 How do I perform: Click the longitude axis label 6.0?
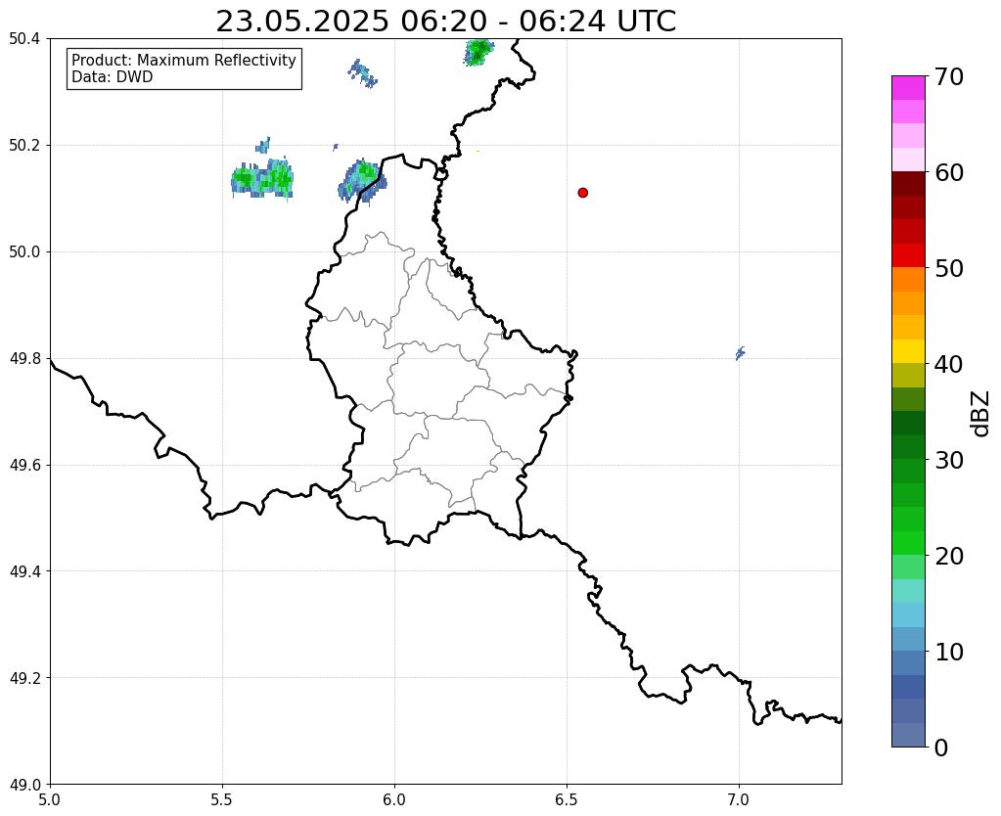point(394,799)
